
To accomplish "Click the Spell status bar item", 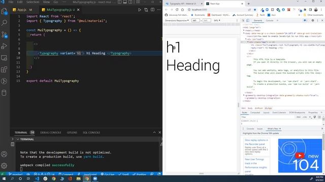I will click(124, 174).
